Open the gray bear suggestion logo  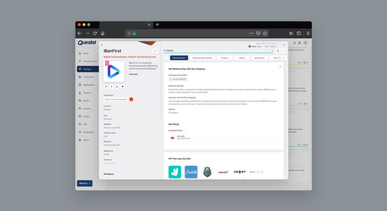click(x=207, y=172)
